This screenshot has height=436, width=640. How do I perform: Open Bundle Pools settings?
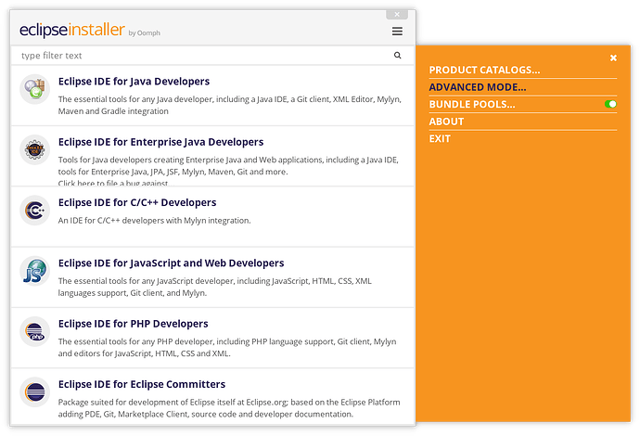[471, 105]
